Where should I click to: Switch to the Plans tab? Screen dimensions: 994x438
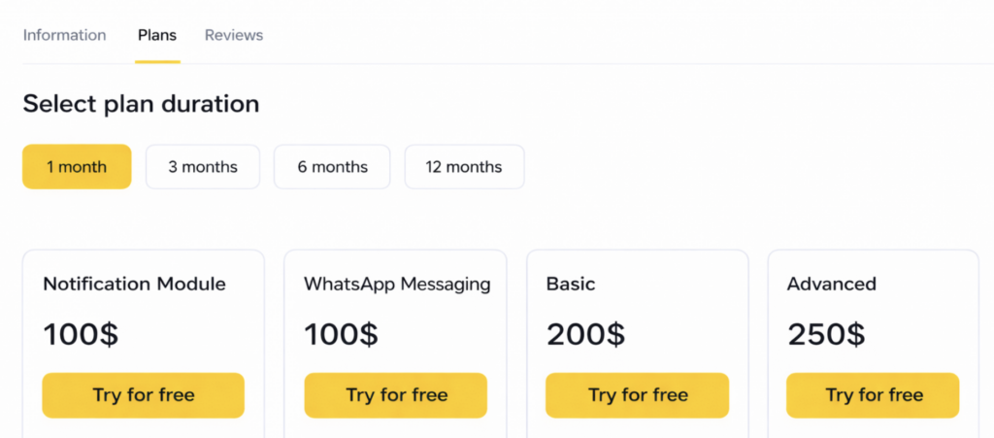[x=157, y=35]
